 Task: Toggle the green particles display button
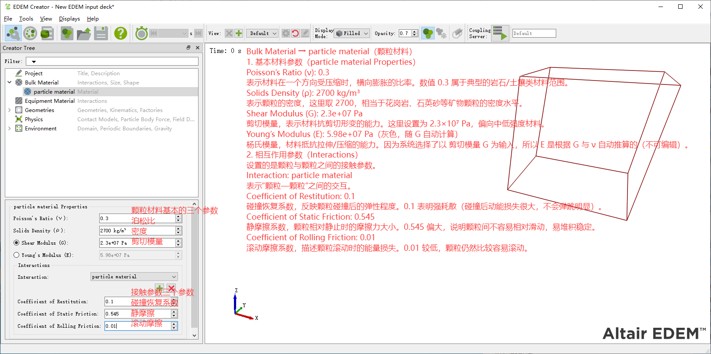[x=428, y=33]
